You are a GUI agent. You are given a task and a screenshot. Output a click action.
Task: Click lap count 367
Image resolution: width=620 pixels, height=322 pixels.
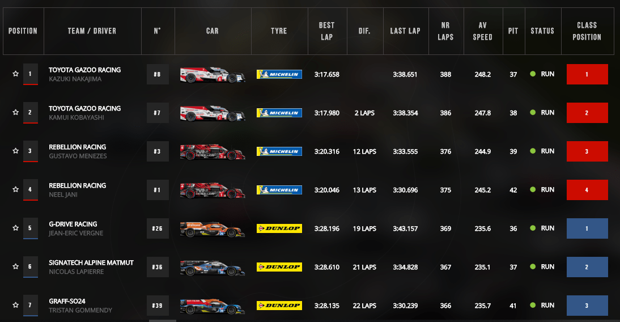pyautogui.click(x=445, y=267)
